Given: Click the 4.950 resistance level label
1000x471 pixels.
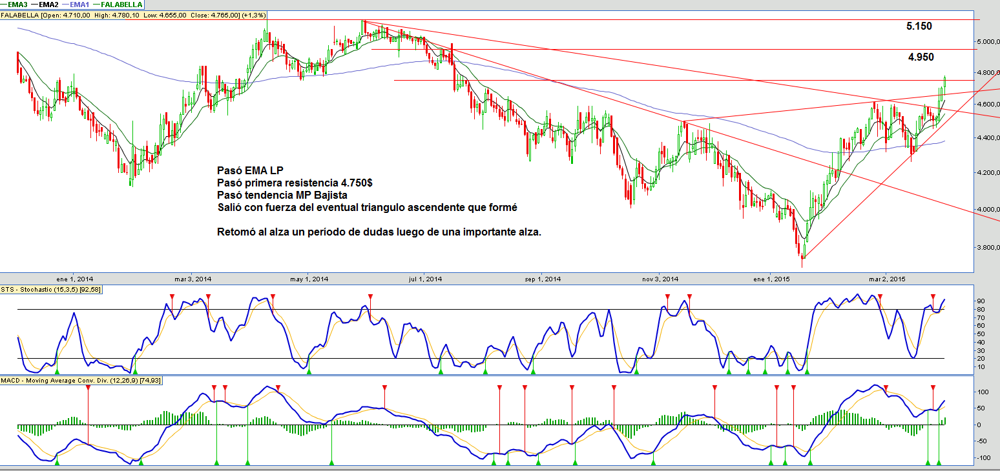Looking at the screenshot, I should 921,57.
